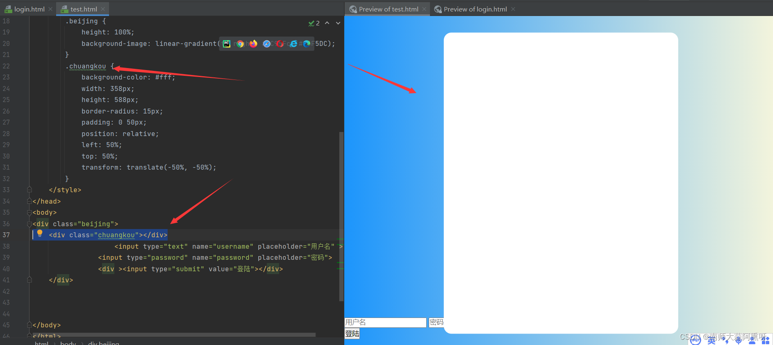Jump to next highlighted problem arrow
The width and height of the screenshot is (773, 345).
click(x=338, y=23)
